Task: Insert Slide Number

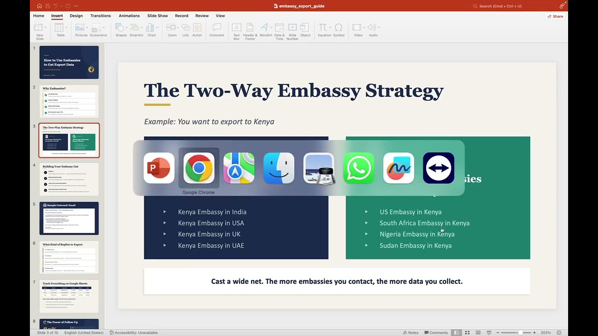Action: pos(292,31)
